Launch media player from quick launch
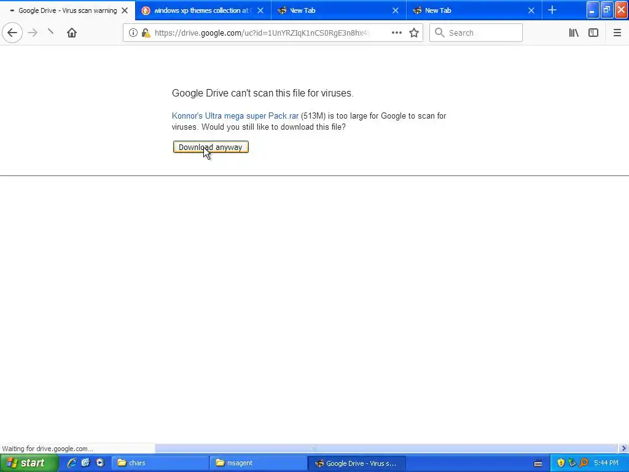629x472 pixels. (100, 463)
